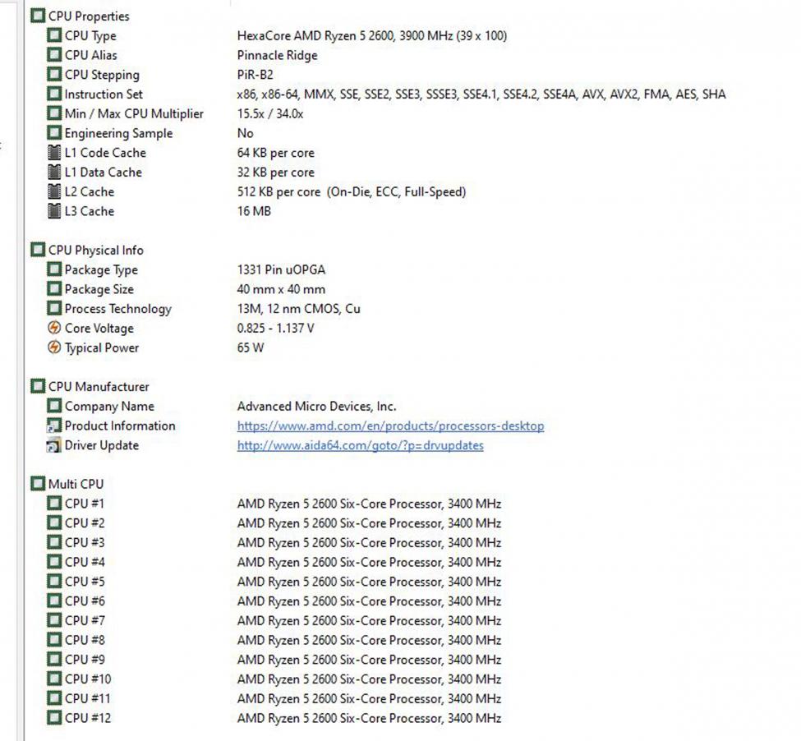This screenshot has height=741, width=801.
Task: Select the Min / Max CPU Multiplier row
Action: tap(134, 114)
